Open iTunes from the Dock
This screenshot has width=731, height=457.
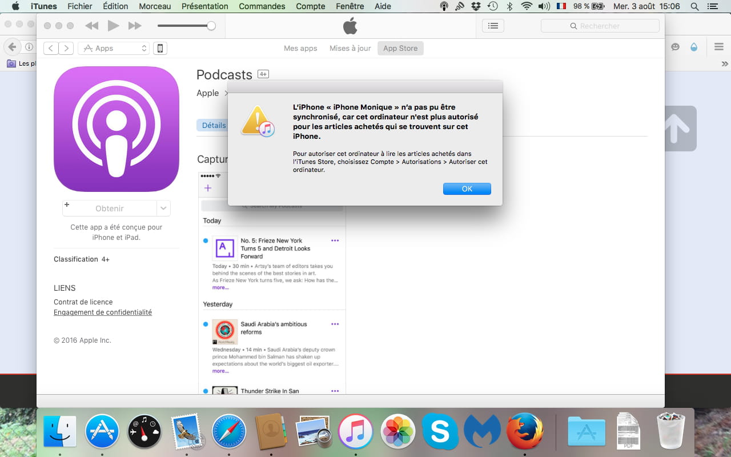(x=355, y=431)
